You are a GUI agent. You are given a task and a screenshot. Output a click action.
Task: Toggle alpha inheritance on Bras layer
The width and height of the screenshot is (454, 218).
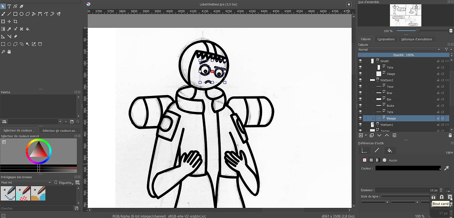[x=443, y=93]
